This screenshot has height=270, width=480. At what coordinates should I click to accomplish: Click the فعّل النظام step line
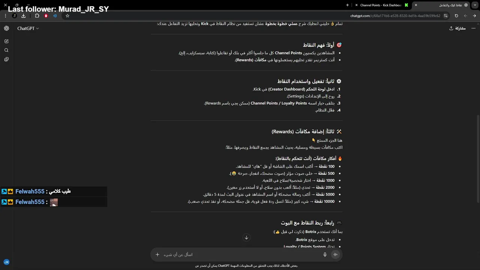325,110
